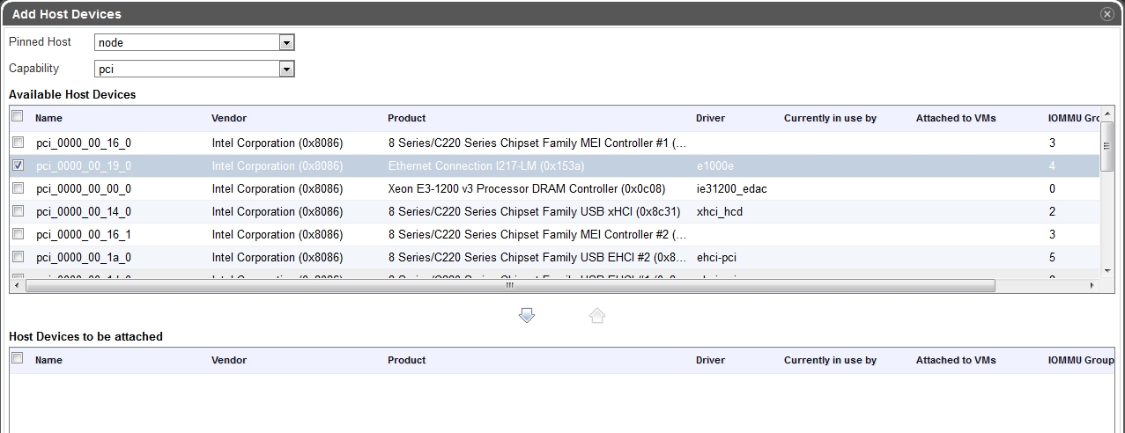This screenshot has height=433, width=1125.
Task: Sort available devices by Product column
Action: point(406,118)
